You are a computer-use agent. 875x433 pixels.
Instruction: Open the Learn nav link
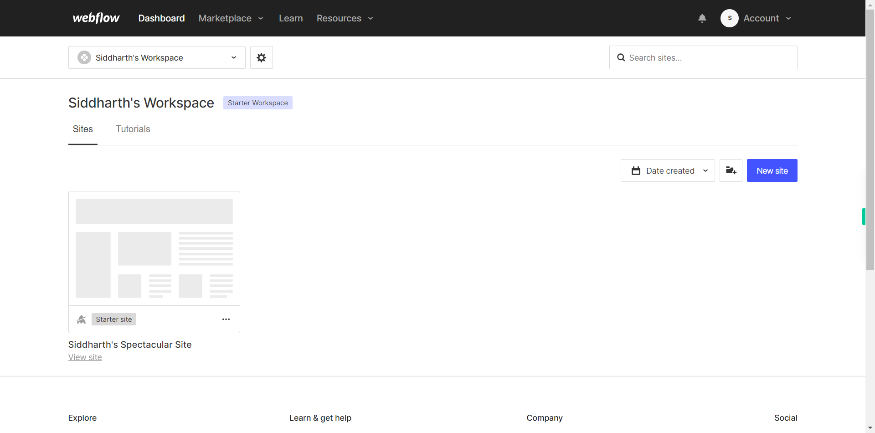(291, 18)
